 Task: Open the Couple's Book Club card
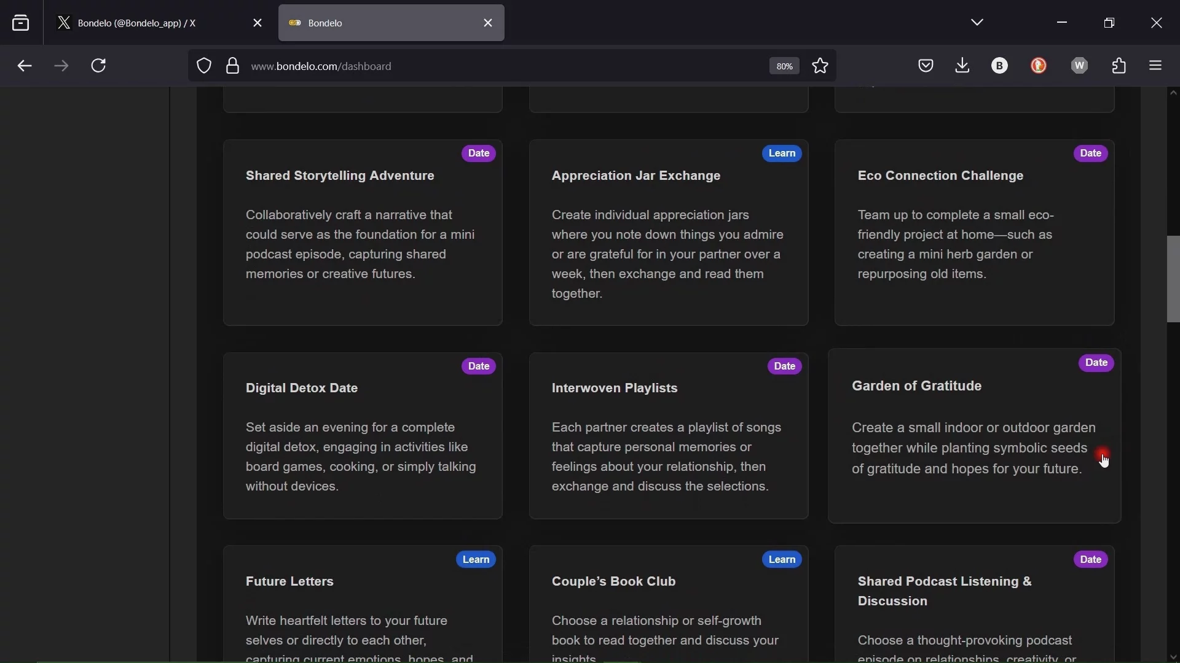(x=669, y=604)
